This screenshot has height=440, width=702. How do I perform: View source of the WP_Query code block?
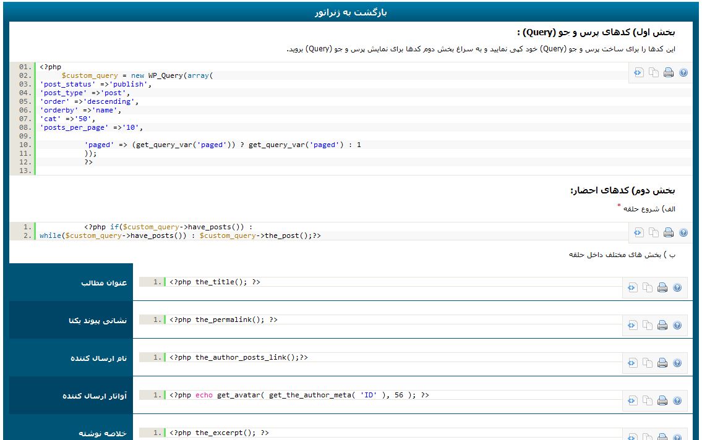click(x=639, y=72)
